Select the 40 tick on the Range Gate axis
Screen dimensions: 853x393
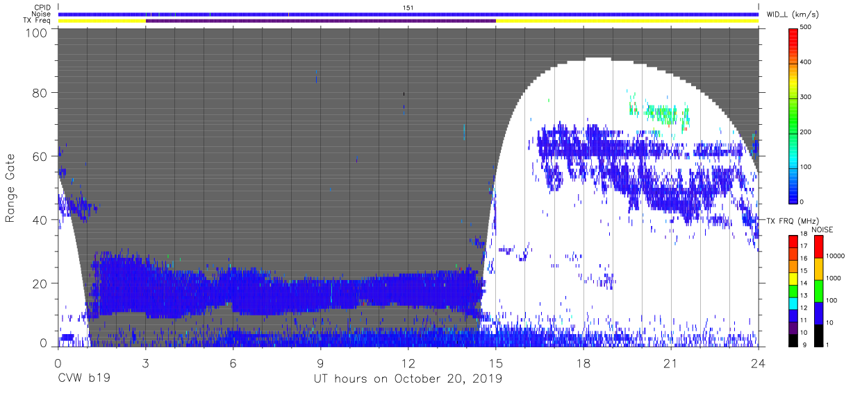point(40,220)
